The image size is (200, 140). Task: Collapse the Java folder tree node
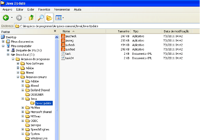[23, 98]
